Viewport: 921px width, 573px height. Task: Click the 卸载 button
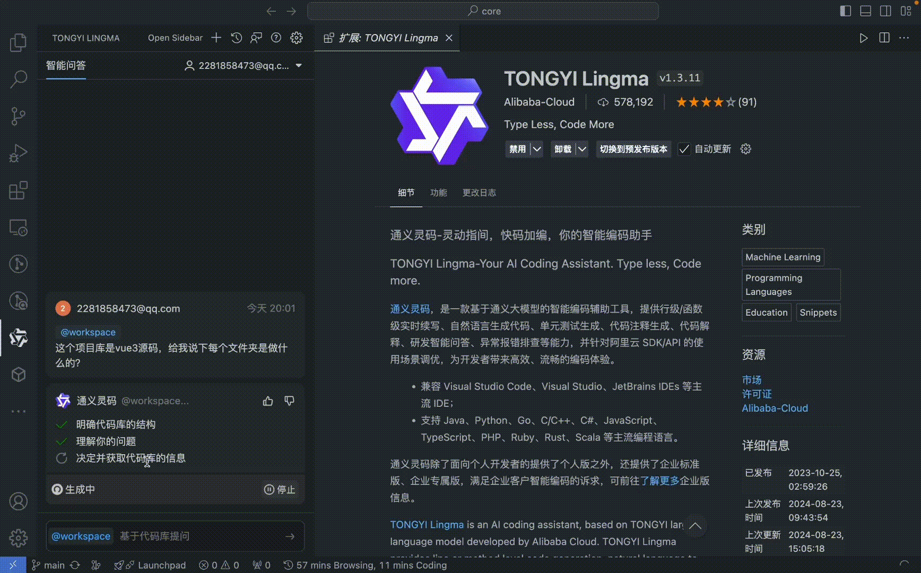[x=563, y=149]
